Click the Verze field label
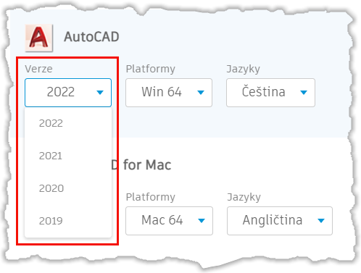Viewport: 361px width, 273px height. pos(38,69)
